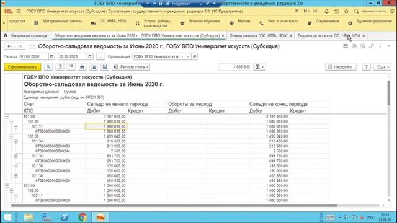Viewport: 397px width, 223px height.
Task: Go back with left arrow button
Action: pyautogui.click(x=10, y=46)
